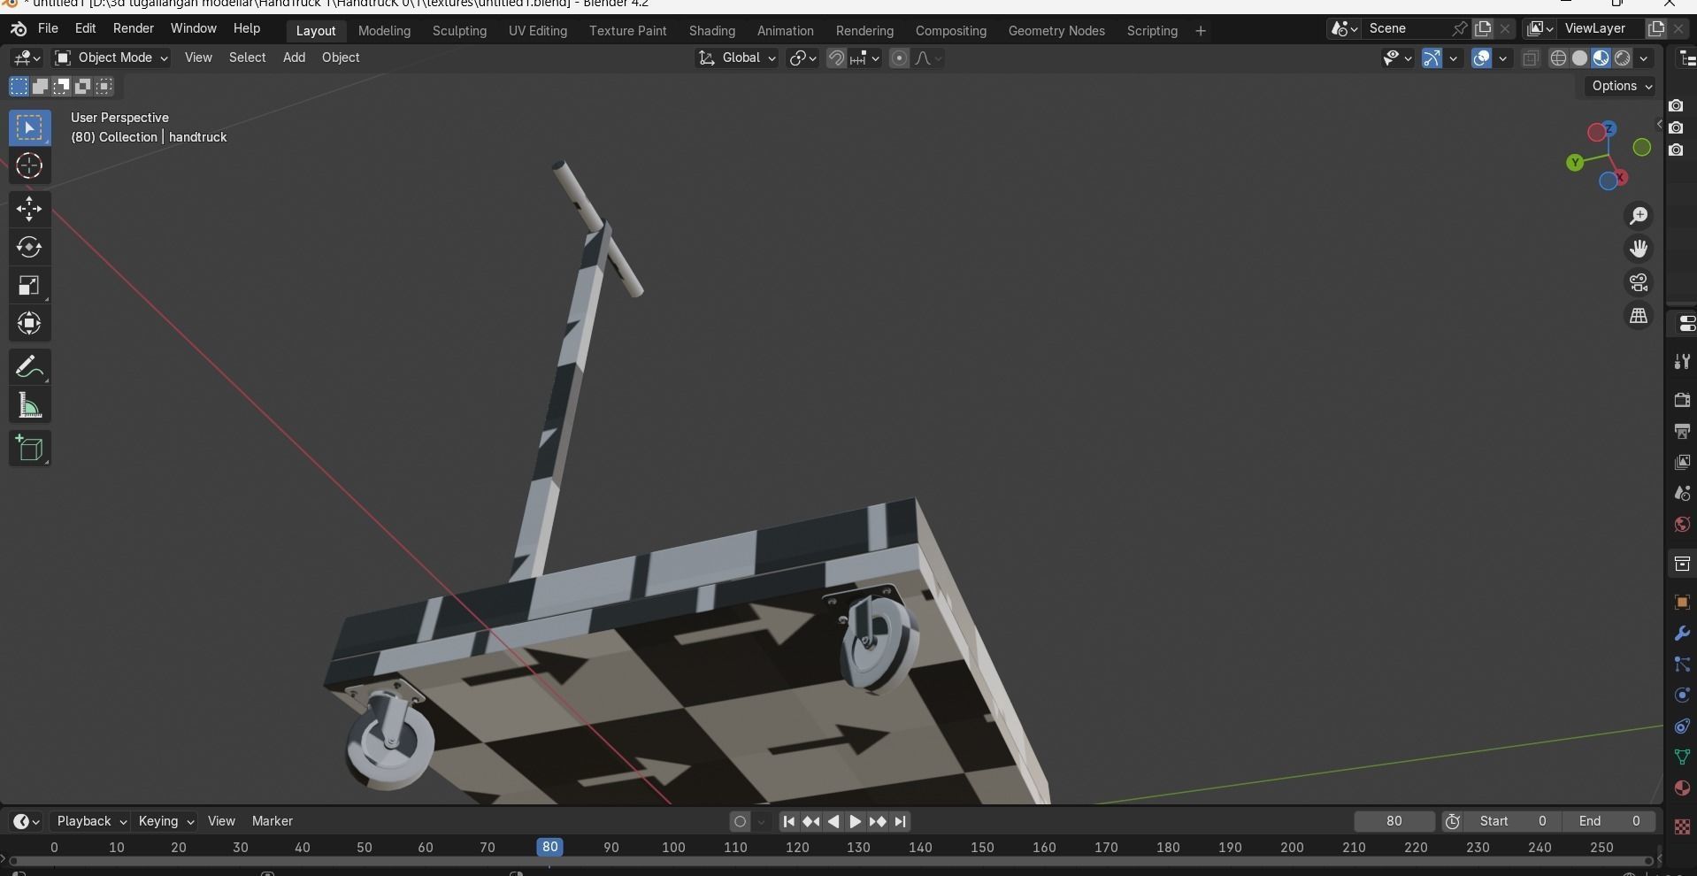This screenshot has height=876, width=1697.
Task: Toggle X-Ray mode
Action: (x=1531, y=58)
